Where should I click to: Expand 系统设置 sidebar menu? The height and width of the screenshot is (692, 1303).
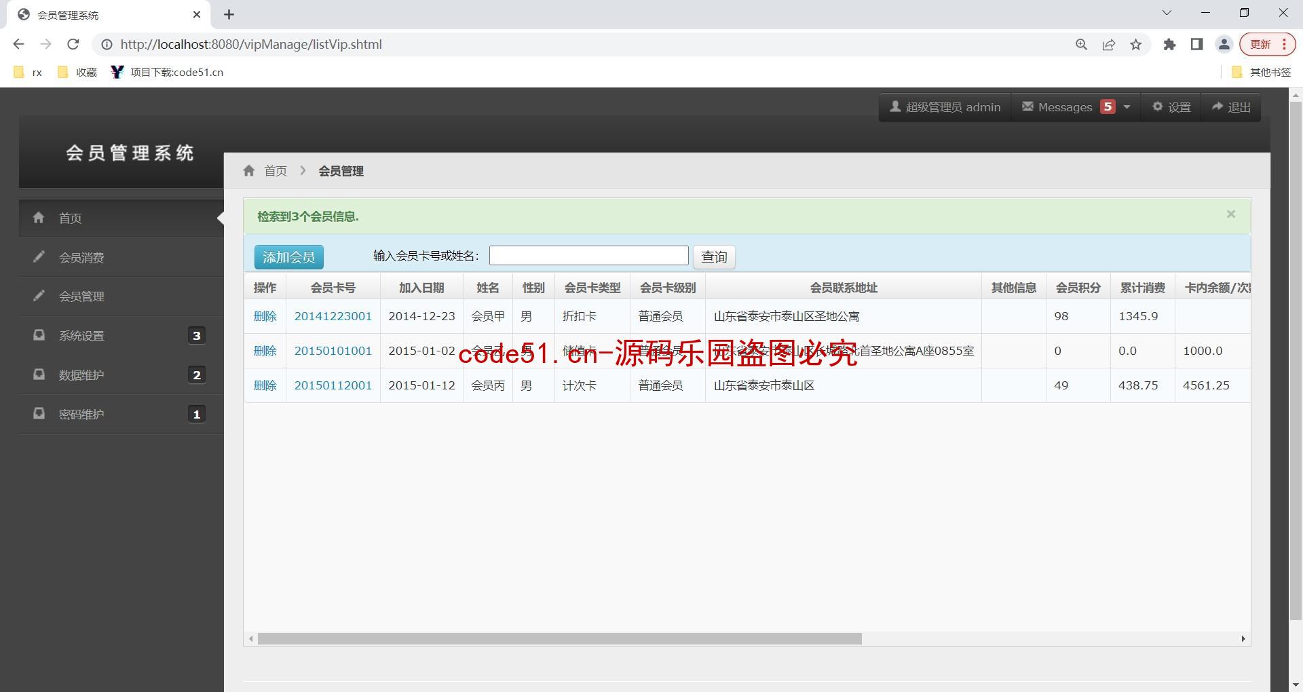[x=121, y=336]
